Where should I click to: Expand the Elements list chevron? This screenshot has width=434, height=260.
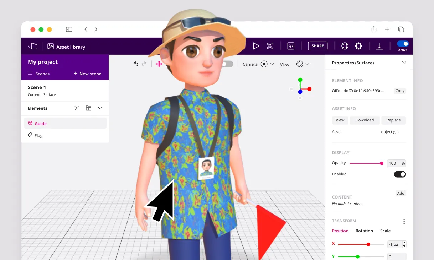[x=100, y=108]
